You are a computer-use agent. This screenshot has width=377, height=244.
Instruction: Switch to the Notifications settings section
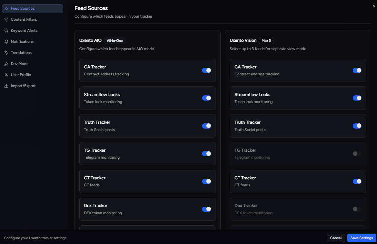(23, 41)
